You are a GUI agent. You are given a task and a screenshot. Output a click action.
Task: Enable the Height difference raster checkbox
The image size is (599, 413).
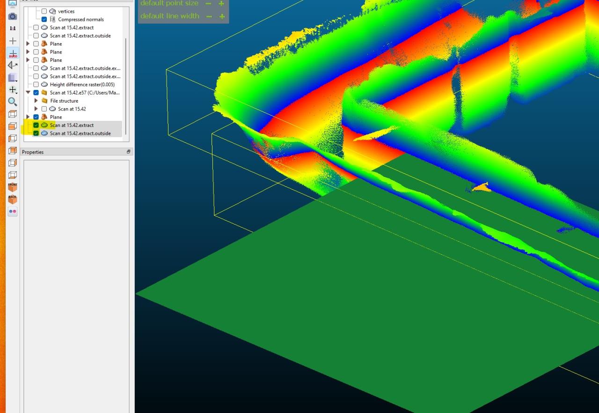(x=36, y=84)
